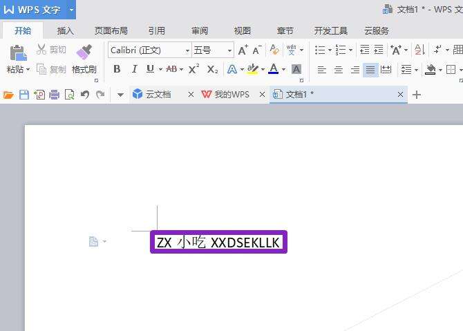Click the page icon beside the text line
This screenshot has height=331, width=463.
93,242
